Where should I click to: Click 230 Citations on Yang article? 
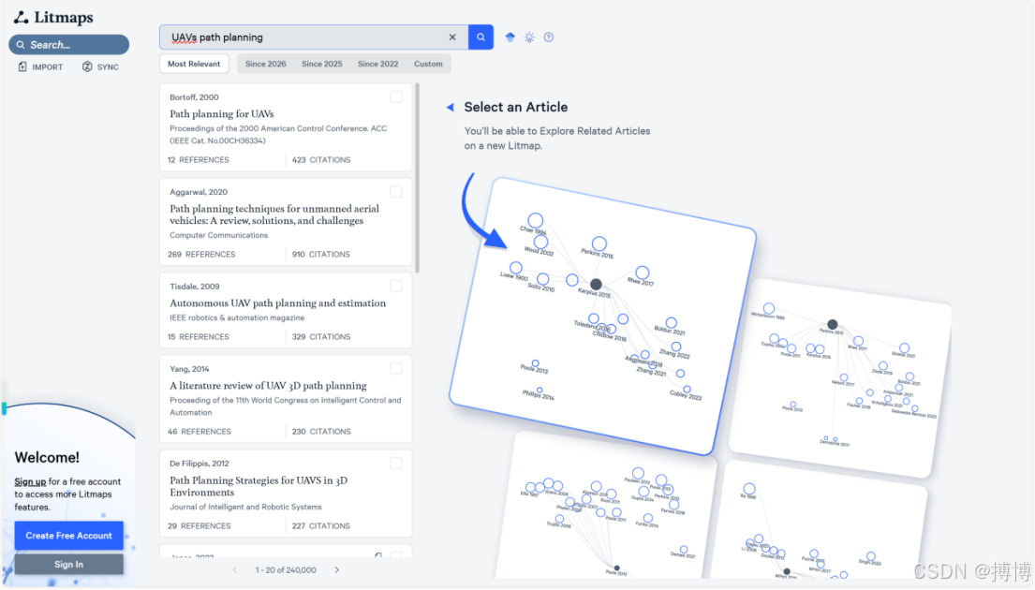[321, 432]
